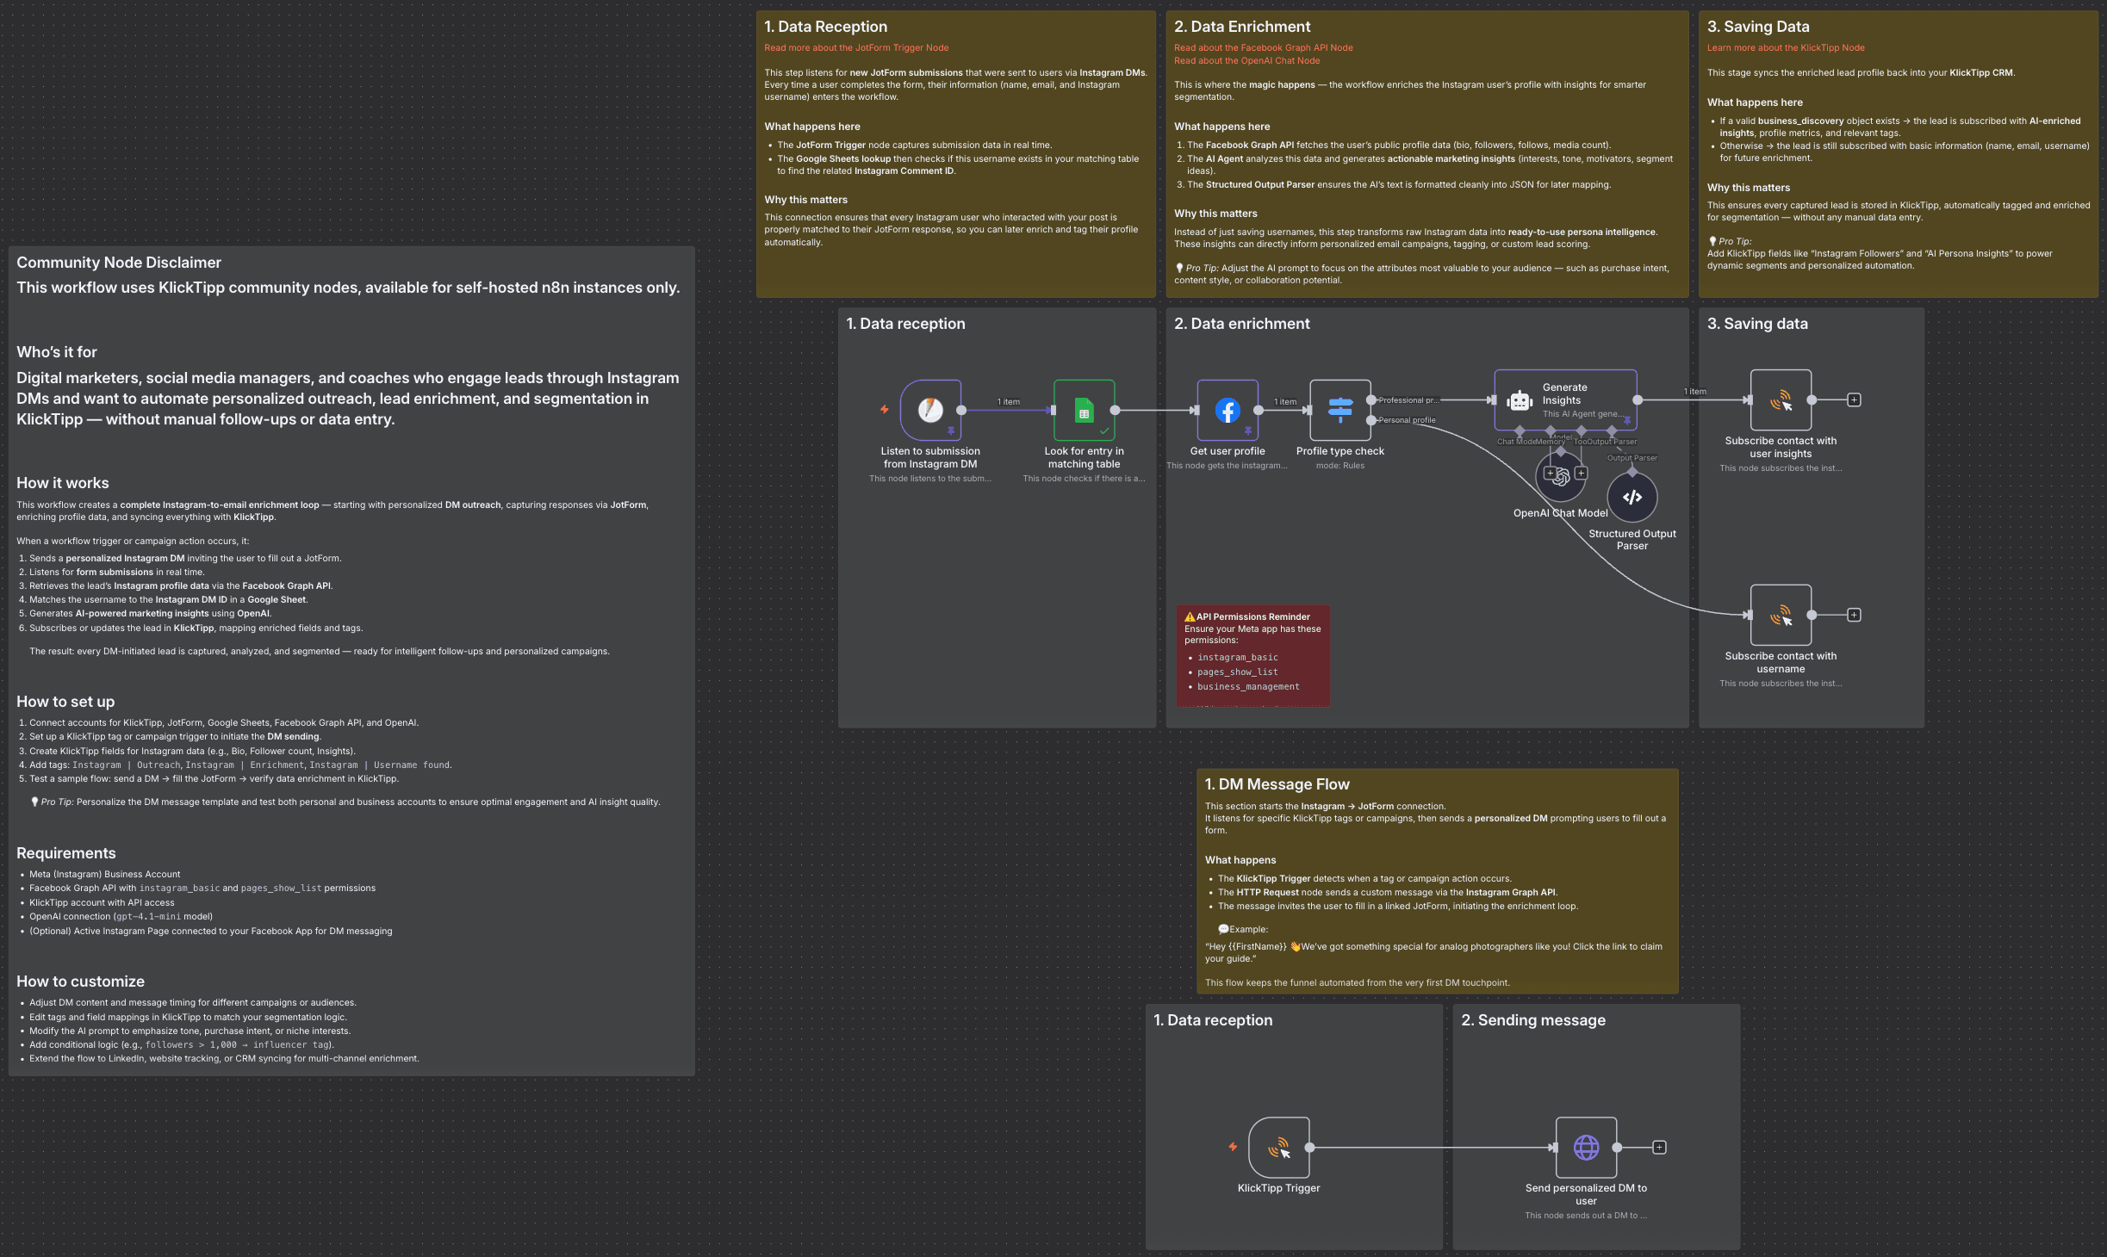2107x1257 pixels.
Task: Add node after Subscribe contact with user insights
Action: [x=1854, y=399]
